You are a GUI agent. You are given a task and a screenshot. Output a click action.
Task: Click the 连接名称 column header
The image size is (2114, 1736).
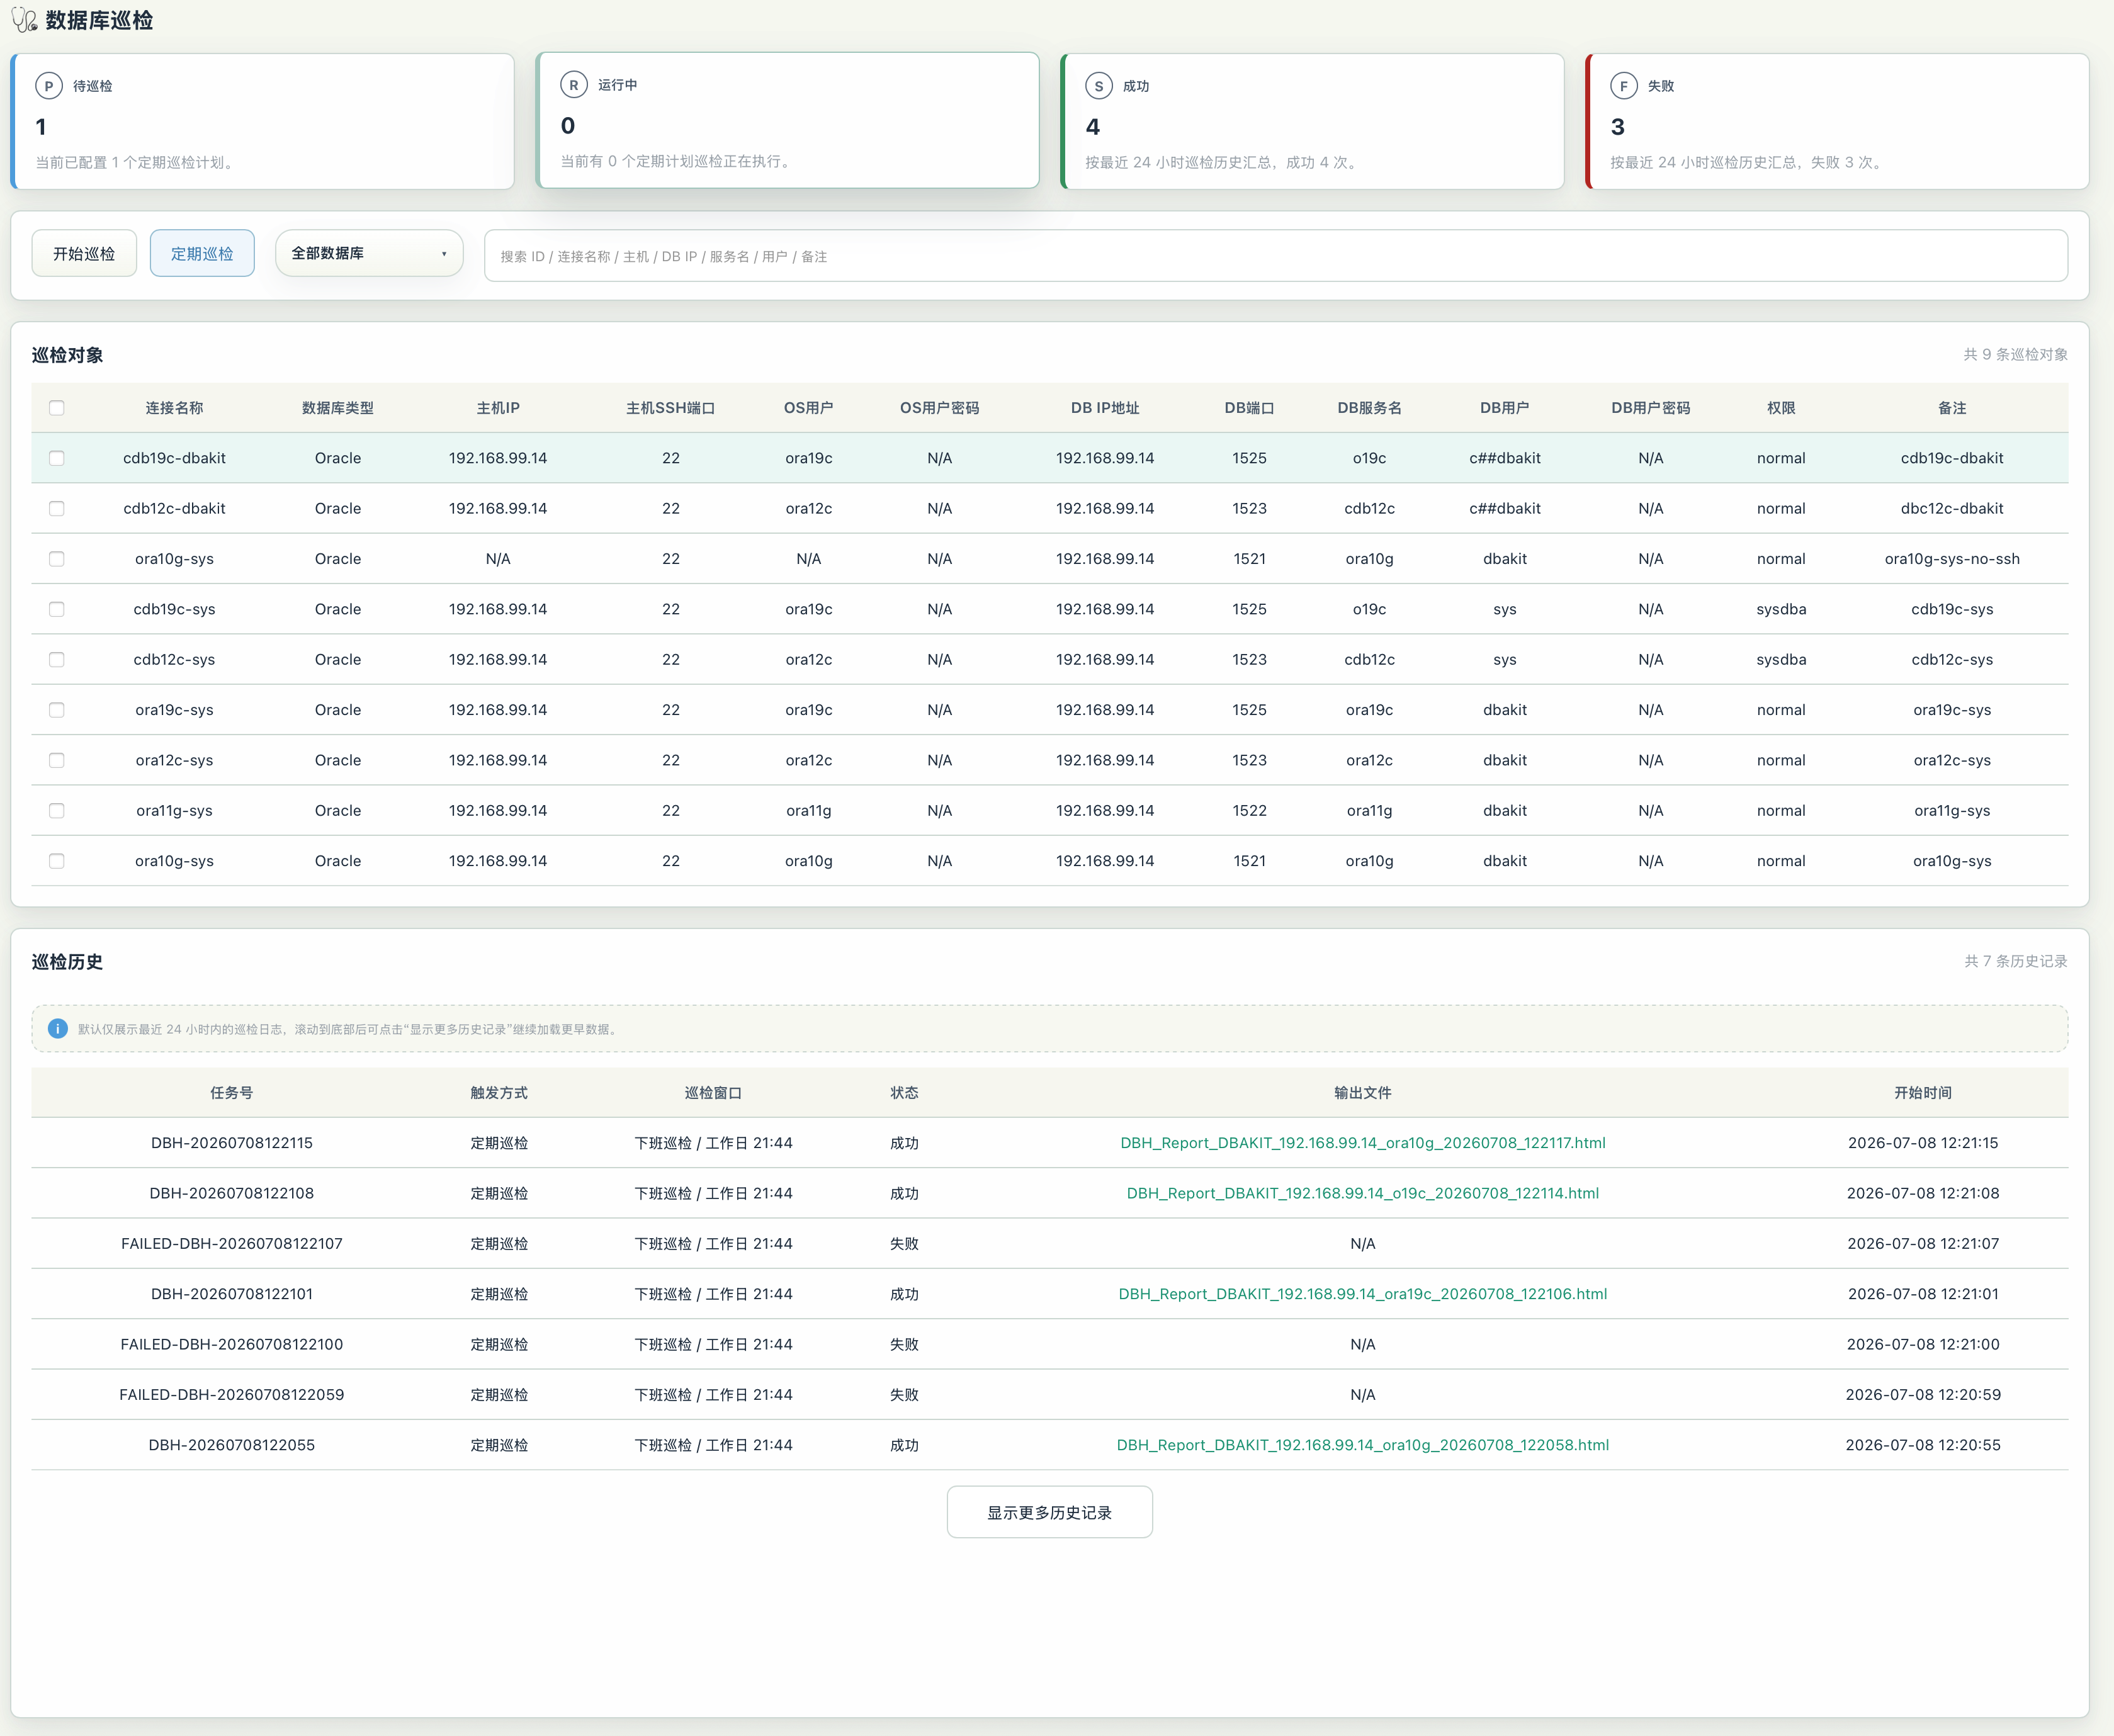pos(174,408)
